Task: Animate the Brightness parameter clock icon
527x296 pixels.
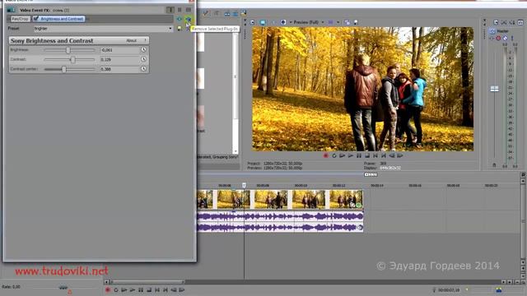Action: [143, 49]
